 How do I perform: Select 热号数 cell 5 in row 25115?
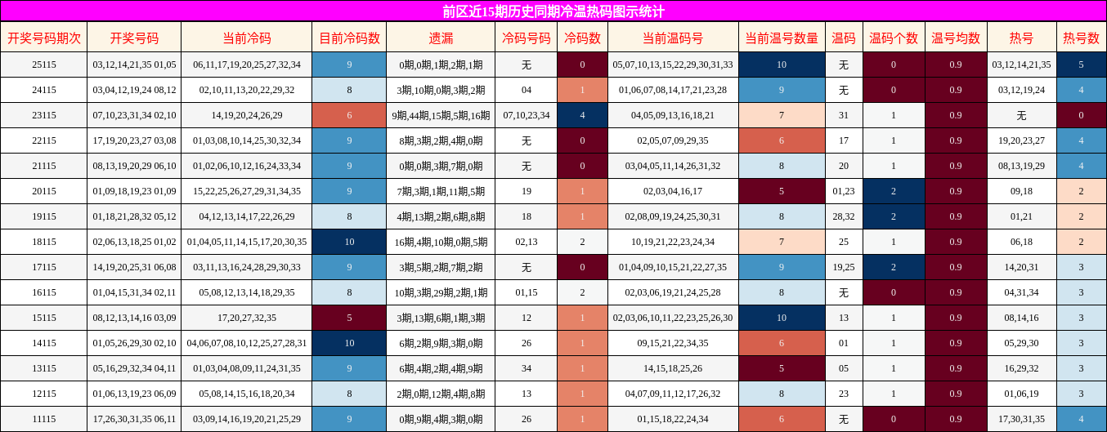(x=1081, y=65)
